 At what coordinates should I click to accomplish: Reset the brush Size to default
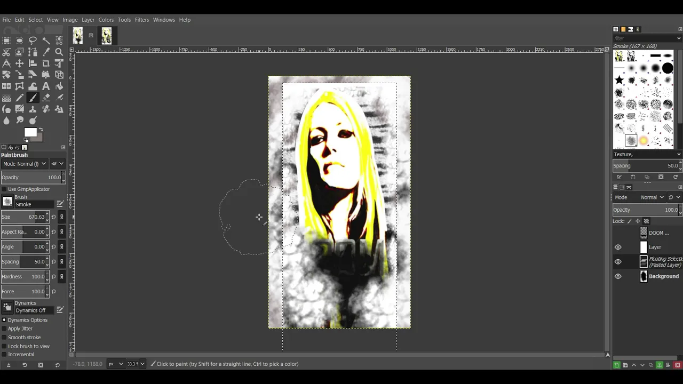coord(53,217)
